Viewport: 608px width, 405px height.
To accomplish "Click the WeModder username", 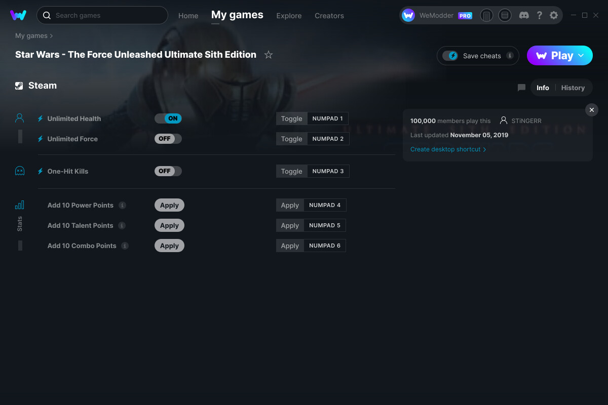I will (437, 16).
